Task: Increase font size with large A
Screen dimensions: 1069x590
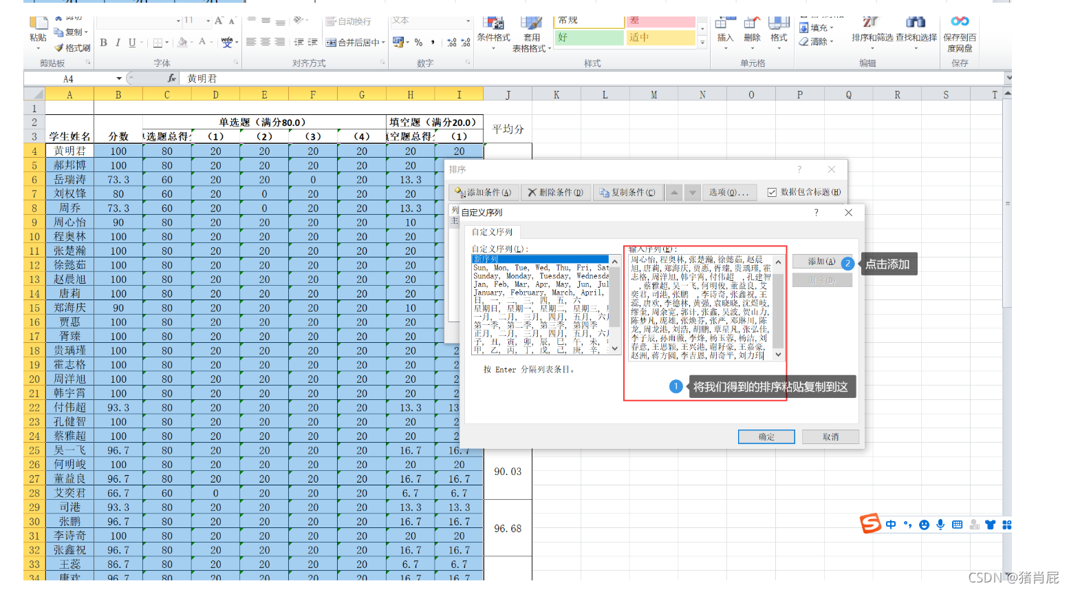Action: tap(219, 21)
